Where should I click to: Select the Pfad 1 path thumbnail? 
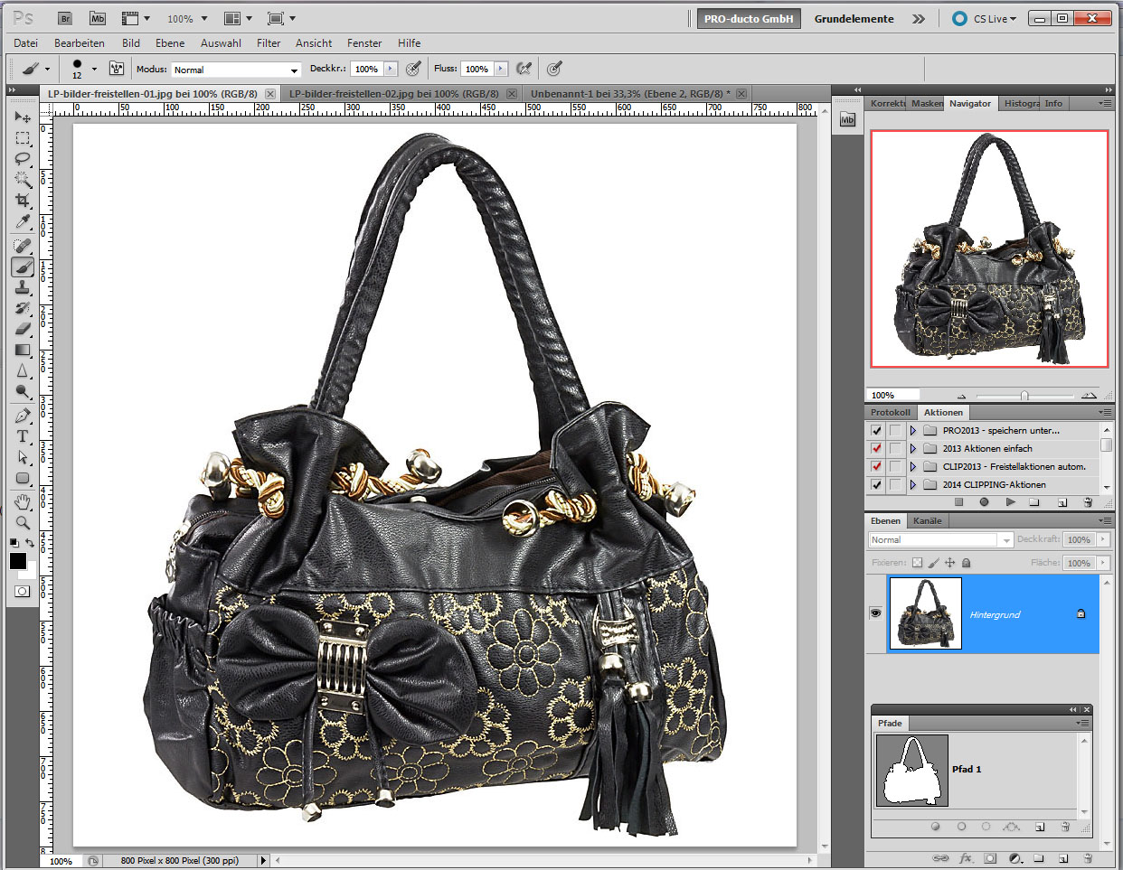tap(912, 770)
